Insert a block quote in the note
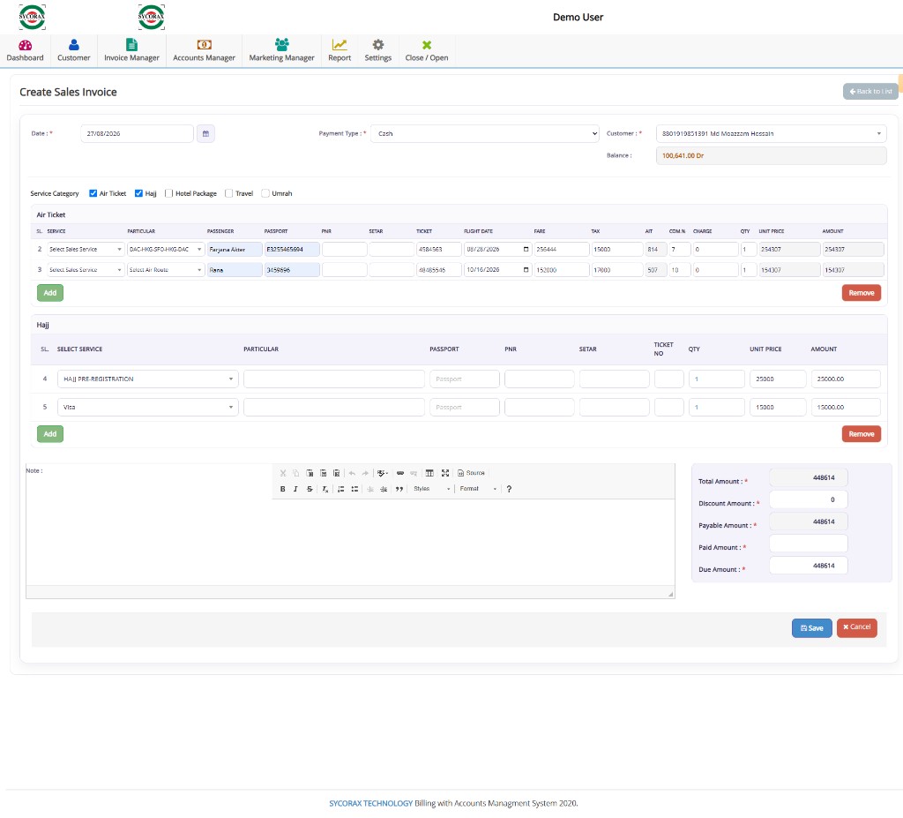This screenshot has height=818, width=903. click(399, 489)
